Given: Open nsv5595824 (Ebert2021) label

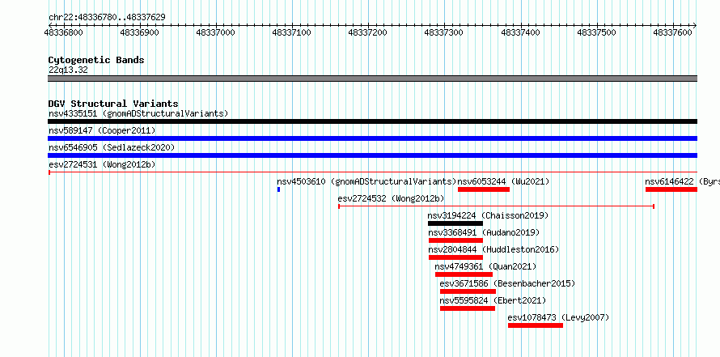Looking at the screenshot, I should [493, 300].
